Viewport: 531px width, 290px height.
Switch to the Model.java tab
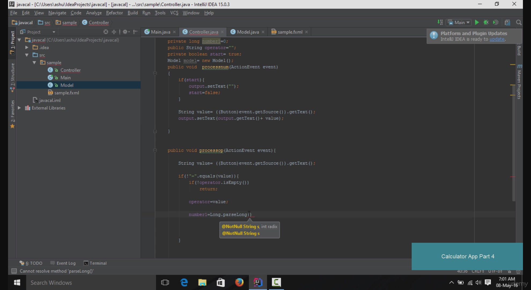(x=248, y=32)
